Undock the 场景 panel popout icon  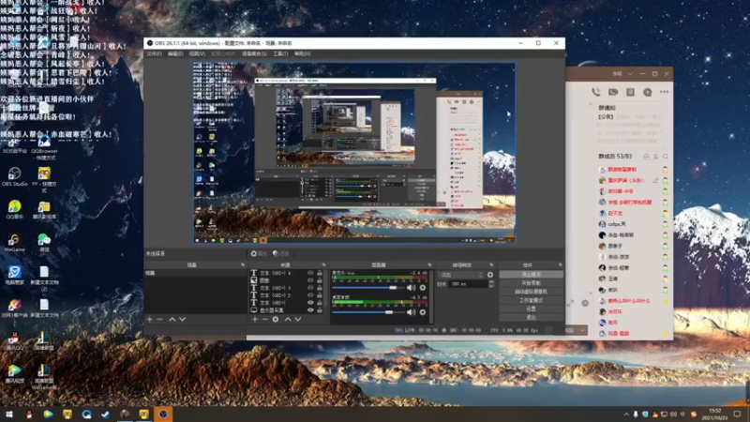coord(243,264)
